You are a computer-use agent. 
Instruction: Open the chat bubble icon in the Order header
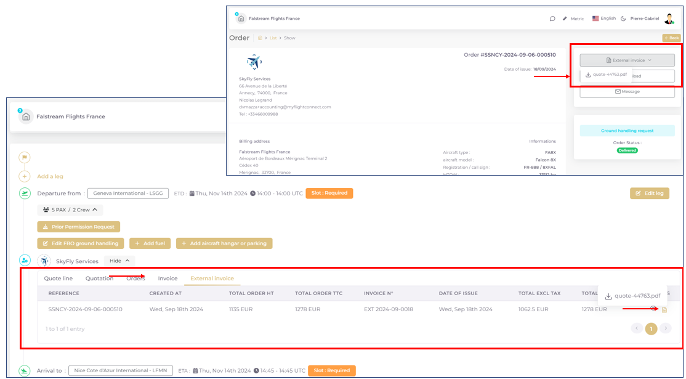click(552, 19)
